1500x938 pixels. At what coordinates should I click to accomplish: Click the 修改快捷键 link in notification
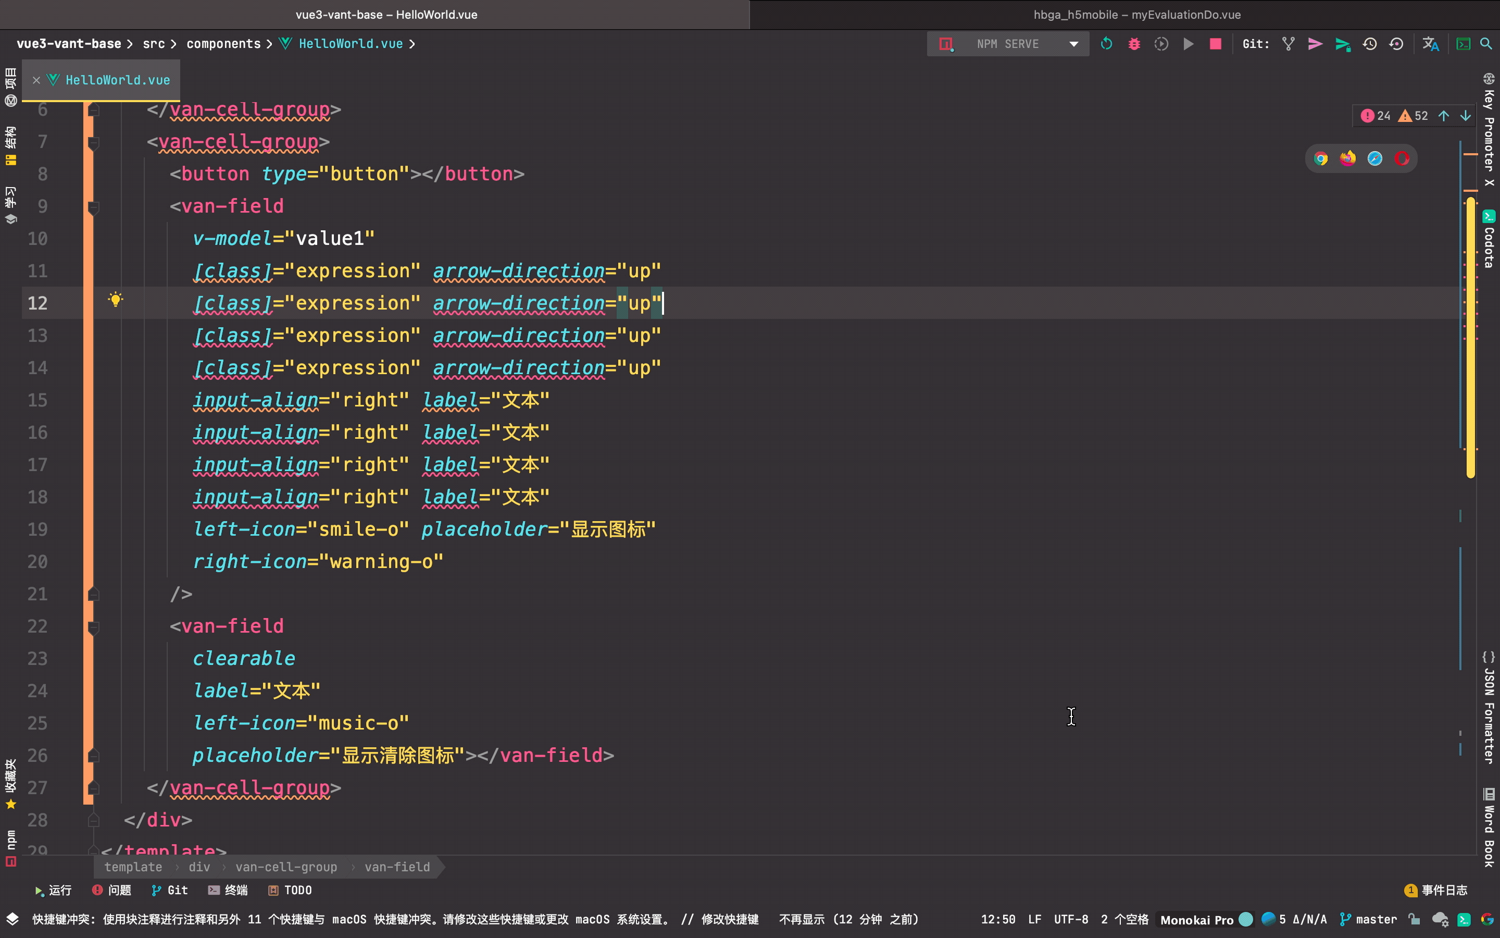pos(730,919)
